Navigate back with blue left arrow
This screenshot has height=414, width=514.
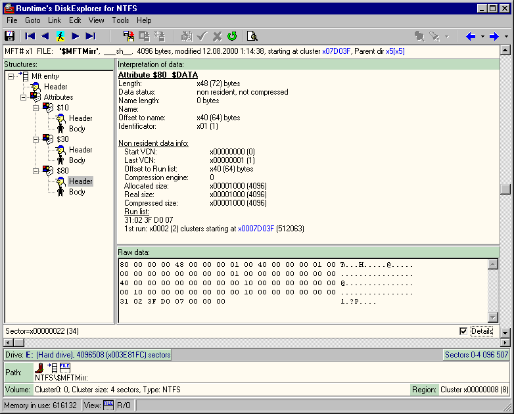pos(471,36)
